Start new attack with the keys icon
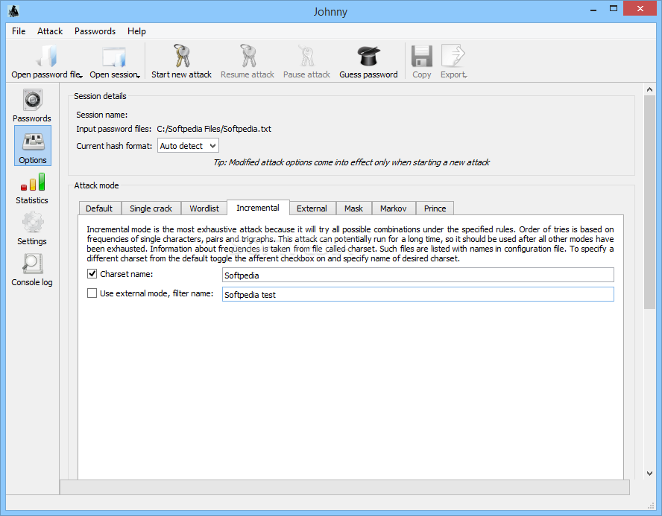Screen dimensions: 662x516 [x=182, y=56]
